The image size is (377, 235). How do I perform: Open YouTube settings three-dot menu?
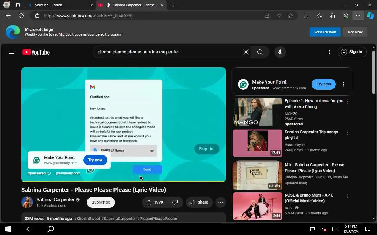click(x=329, y=52)
